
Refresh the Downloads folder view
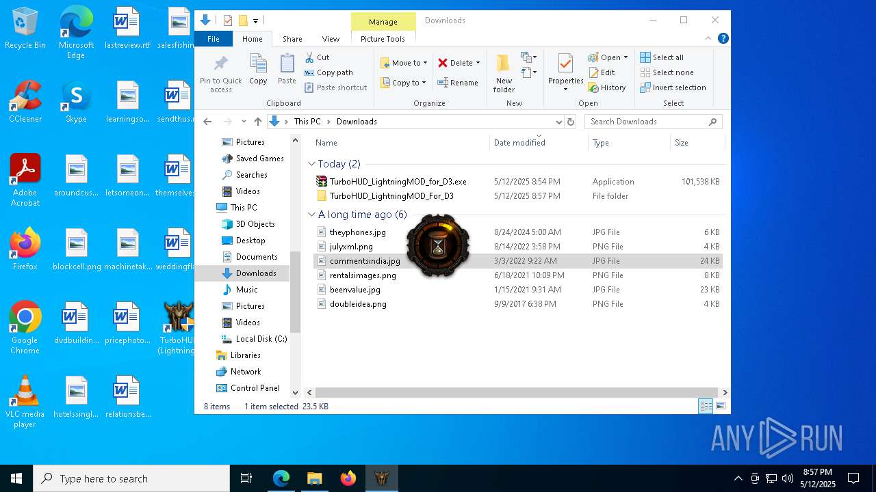(x=571, y=122)
